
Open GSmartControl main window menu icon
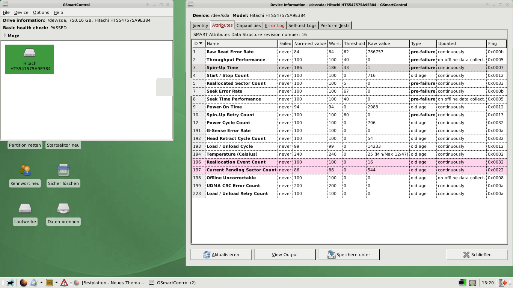tap(5, 4)
